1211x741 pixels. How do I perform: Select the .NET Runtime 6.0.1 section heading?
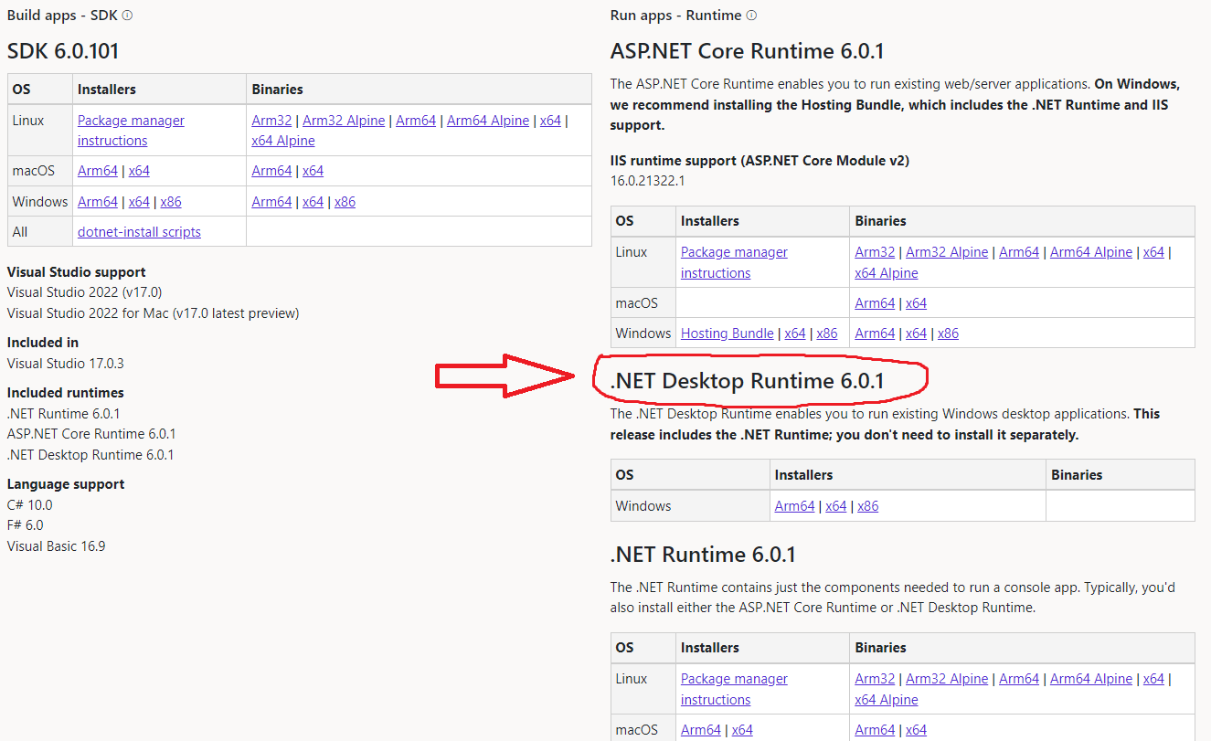click(x=703, y=555)
